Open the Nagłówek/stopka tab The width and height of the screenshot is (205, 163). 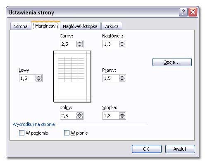(x=80, y=26)
